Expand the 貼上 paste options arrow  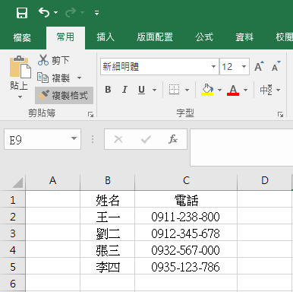click(x=20, y=97)
